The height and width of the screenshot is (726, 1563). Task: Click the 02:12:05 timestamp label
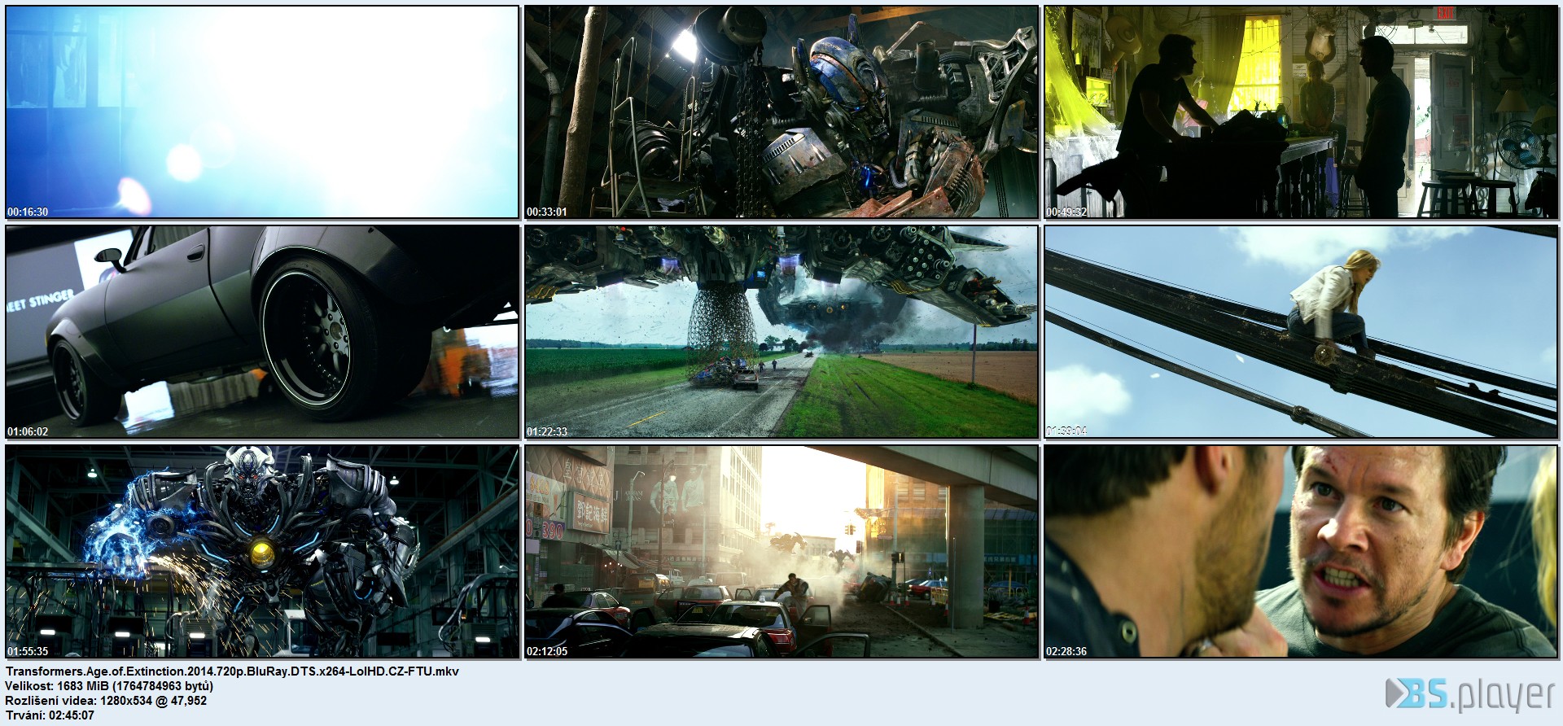point(547,651)
